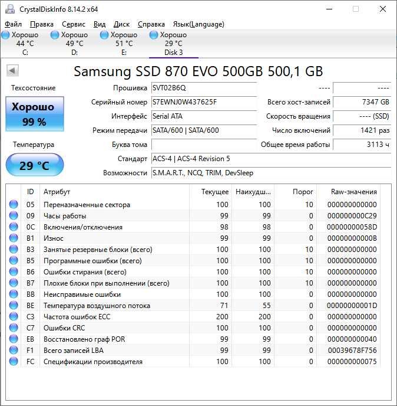
Task: Open the Правка menu
Action: coord(42,24)
